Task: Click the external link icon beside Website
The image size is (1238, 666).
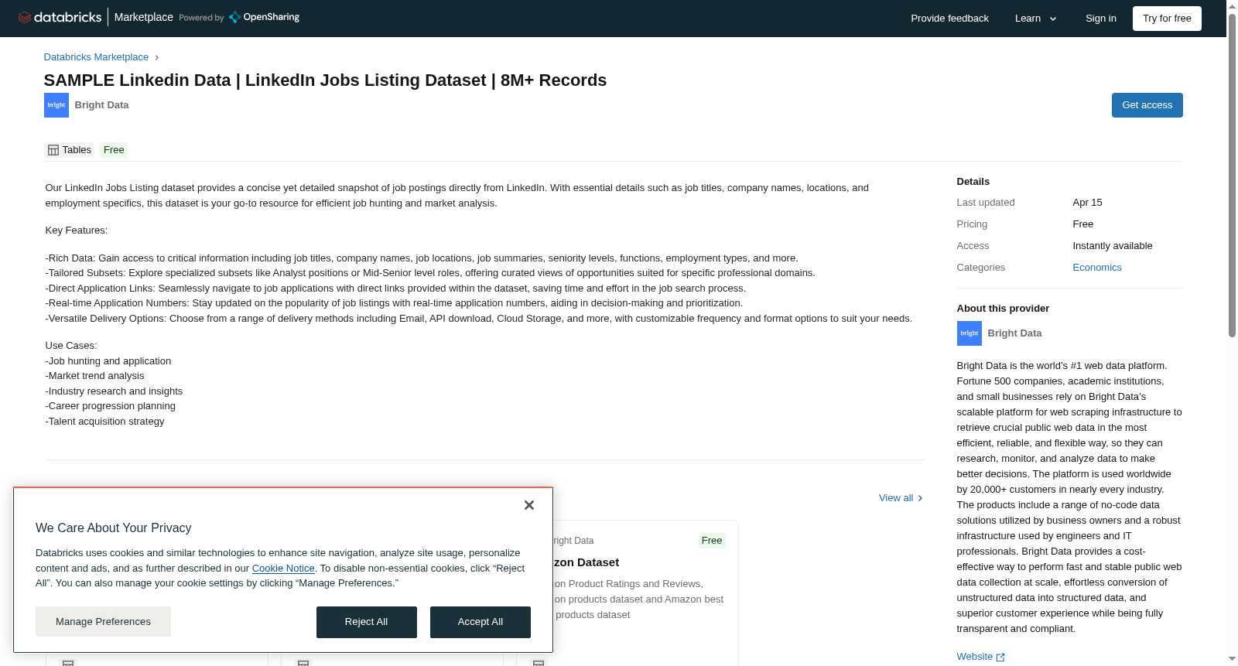Action: 1000,657
